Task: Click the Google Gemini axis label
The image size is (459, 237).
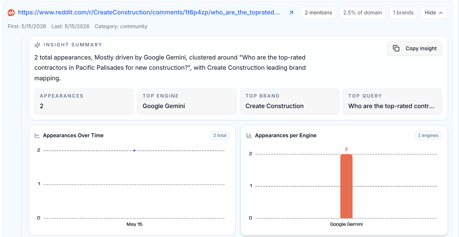Action: point(346,225)
